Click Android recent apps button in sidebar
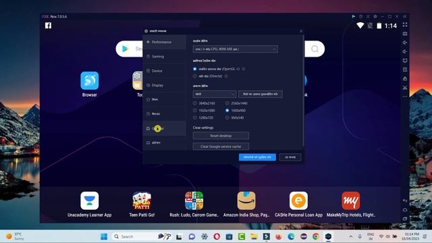 pyautogui.click(x=405, y=219)
